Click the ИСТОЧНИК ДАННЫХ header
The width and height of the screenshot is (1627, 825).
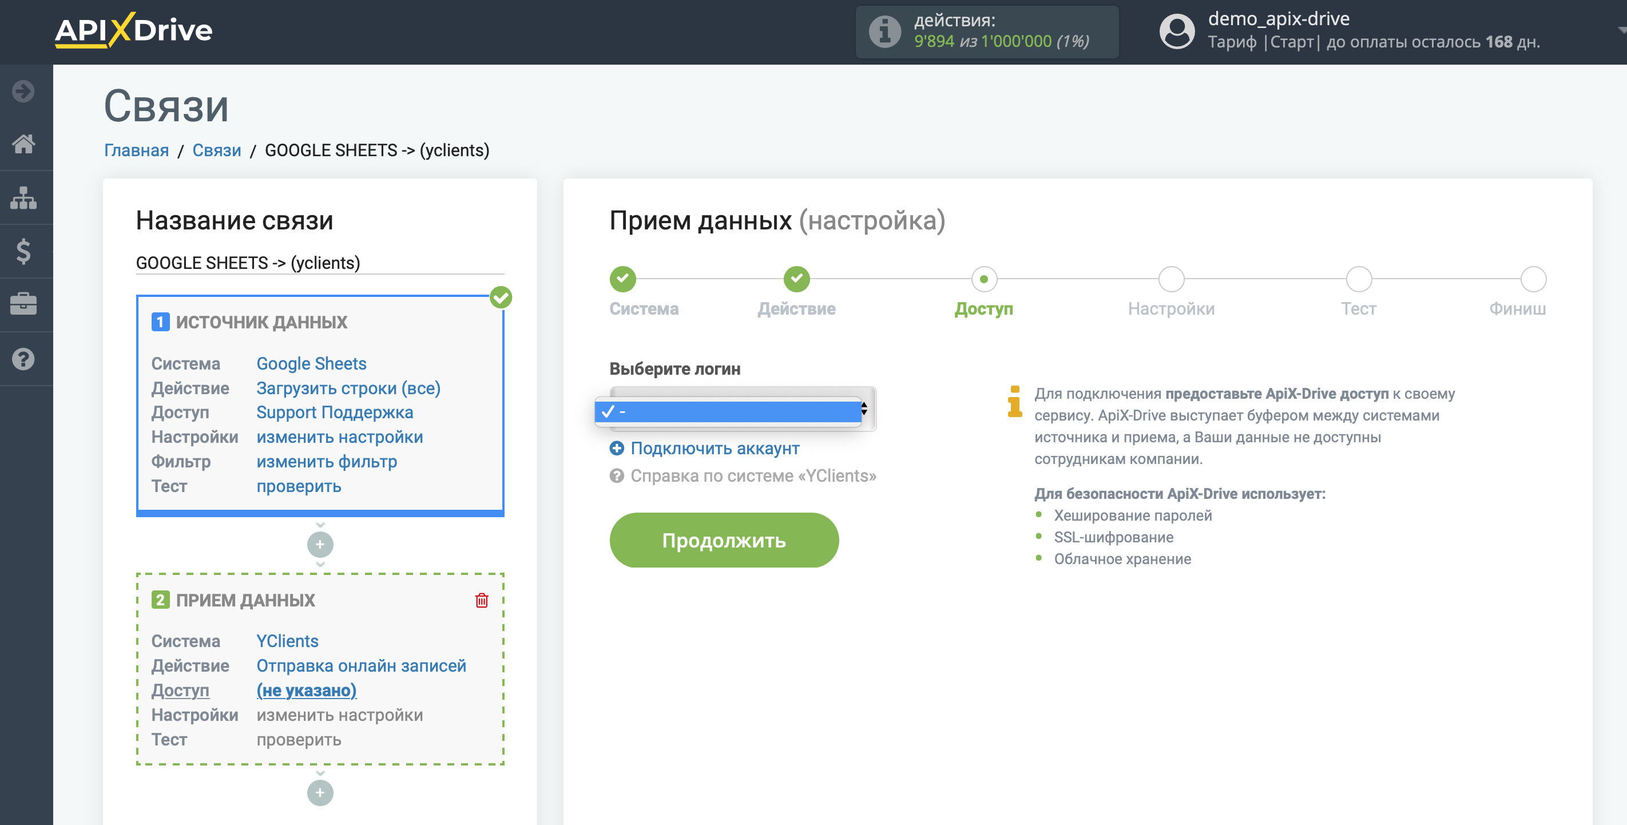[x=261, y=322]
